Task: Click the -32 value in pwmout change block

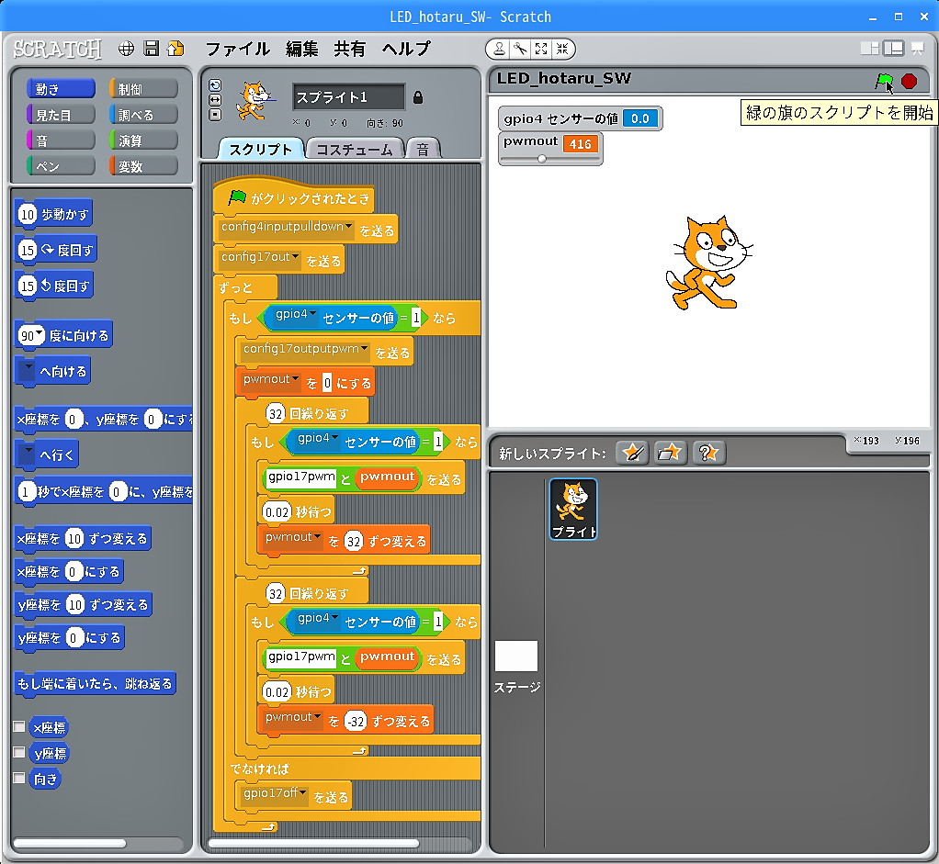Action: click(x=356, y=721)
